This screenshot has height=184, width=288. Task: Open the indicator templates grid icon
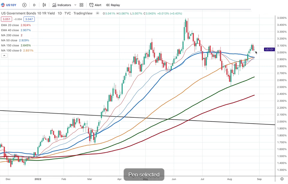click(81, 5)
